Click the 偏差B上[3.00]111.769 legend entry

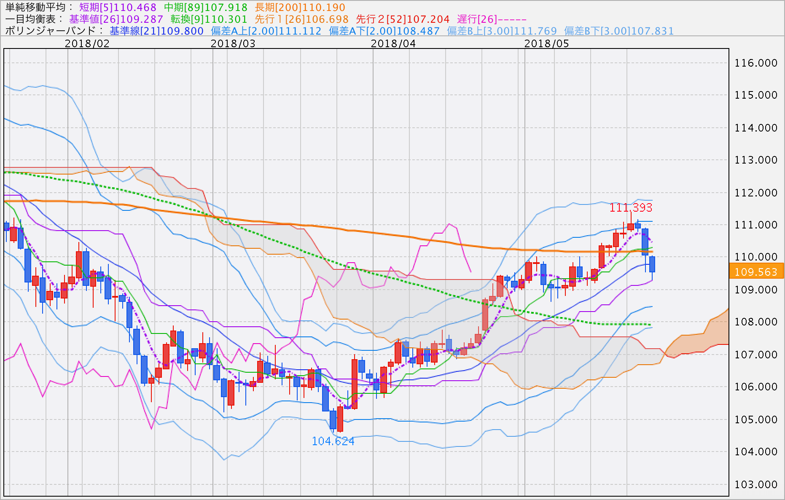pyautogui.click(x=502, y=31)
